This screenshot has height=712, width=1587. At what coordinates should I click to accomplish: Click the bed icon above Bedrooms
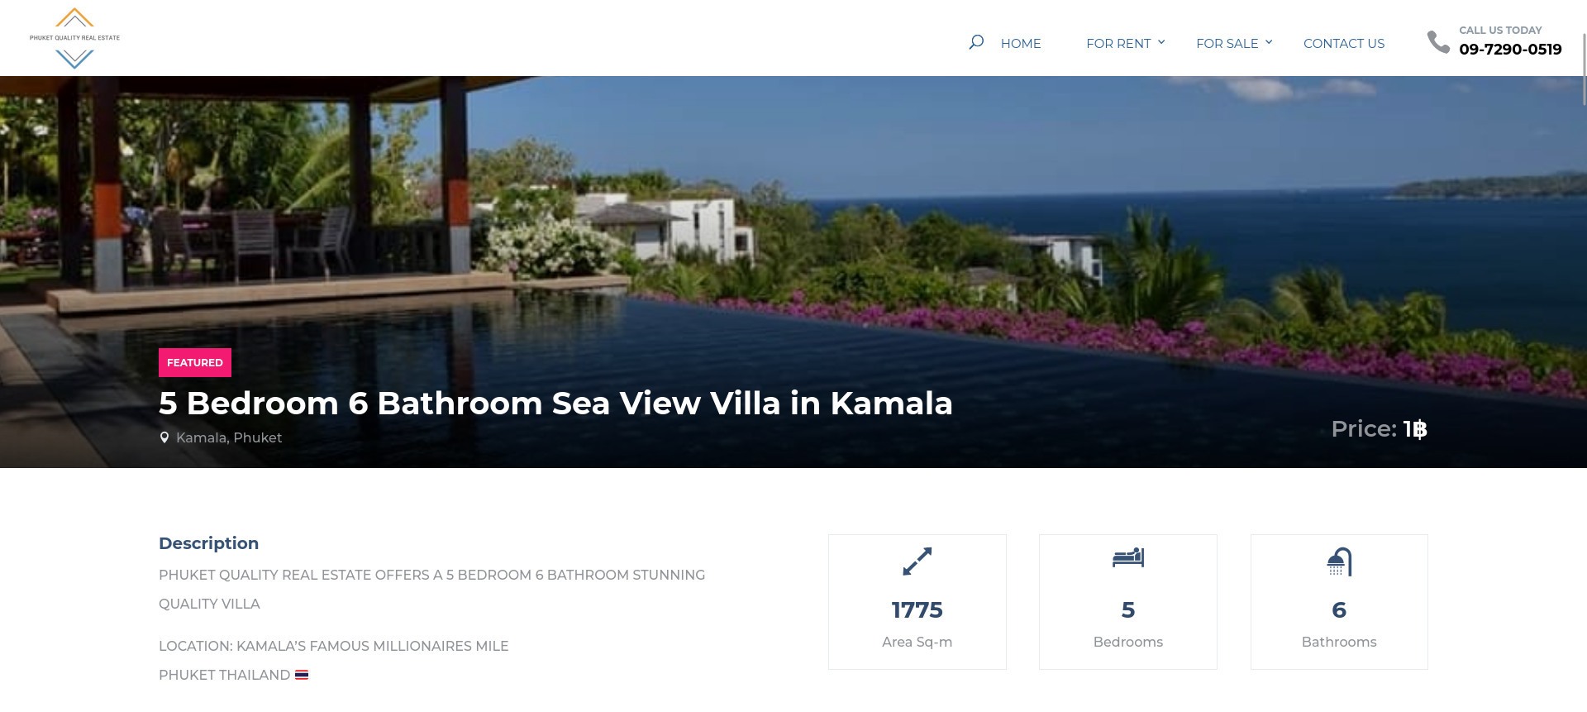tap(1127, 558)
